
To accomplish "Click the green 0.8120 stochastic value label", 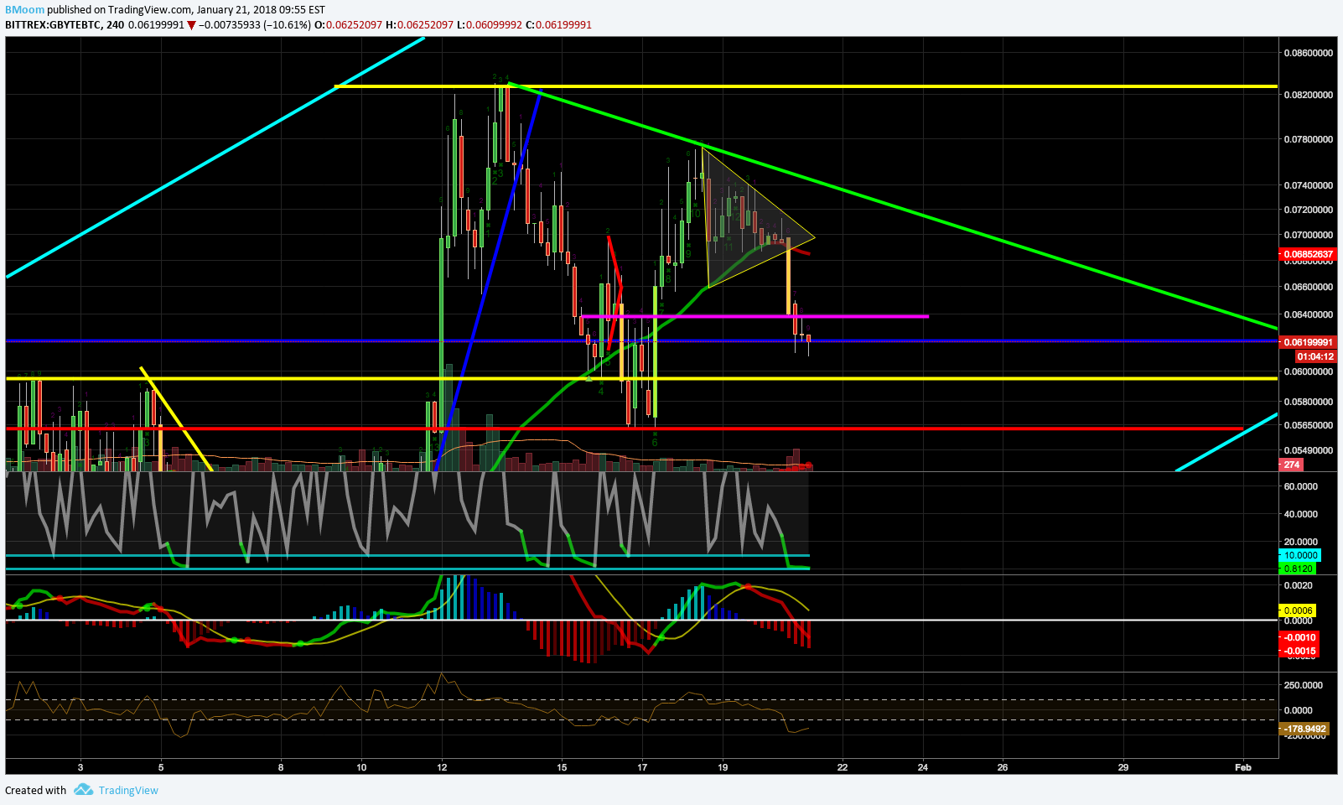I will tap(1298, 569).
